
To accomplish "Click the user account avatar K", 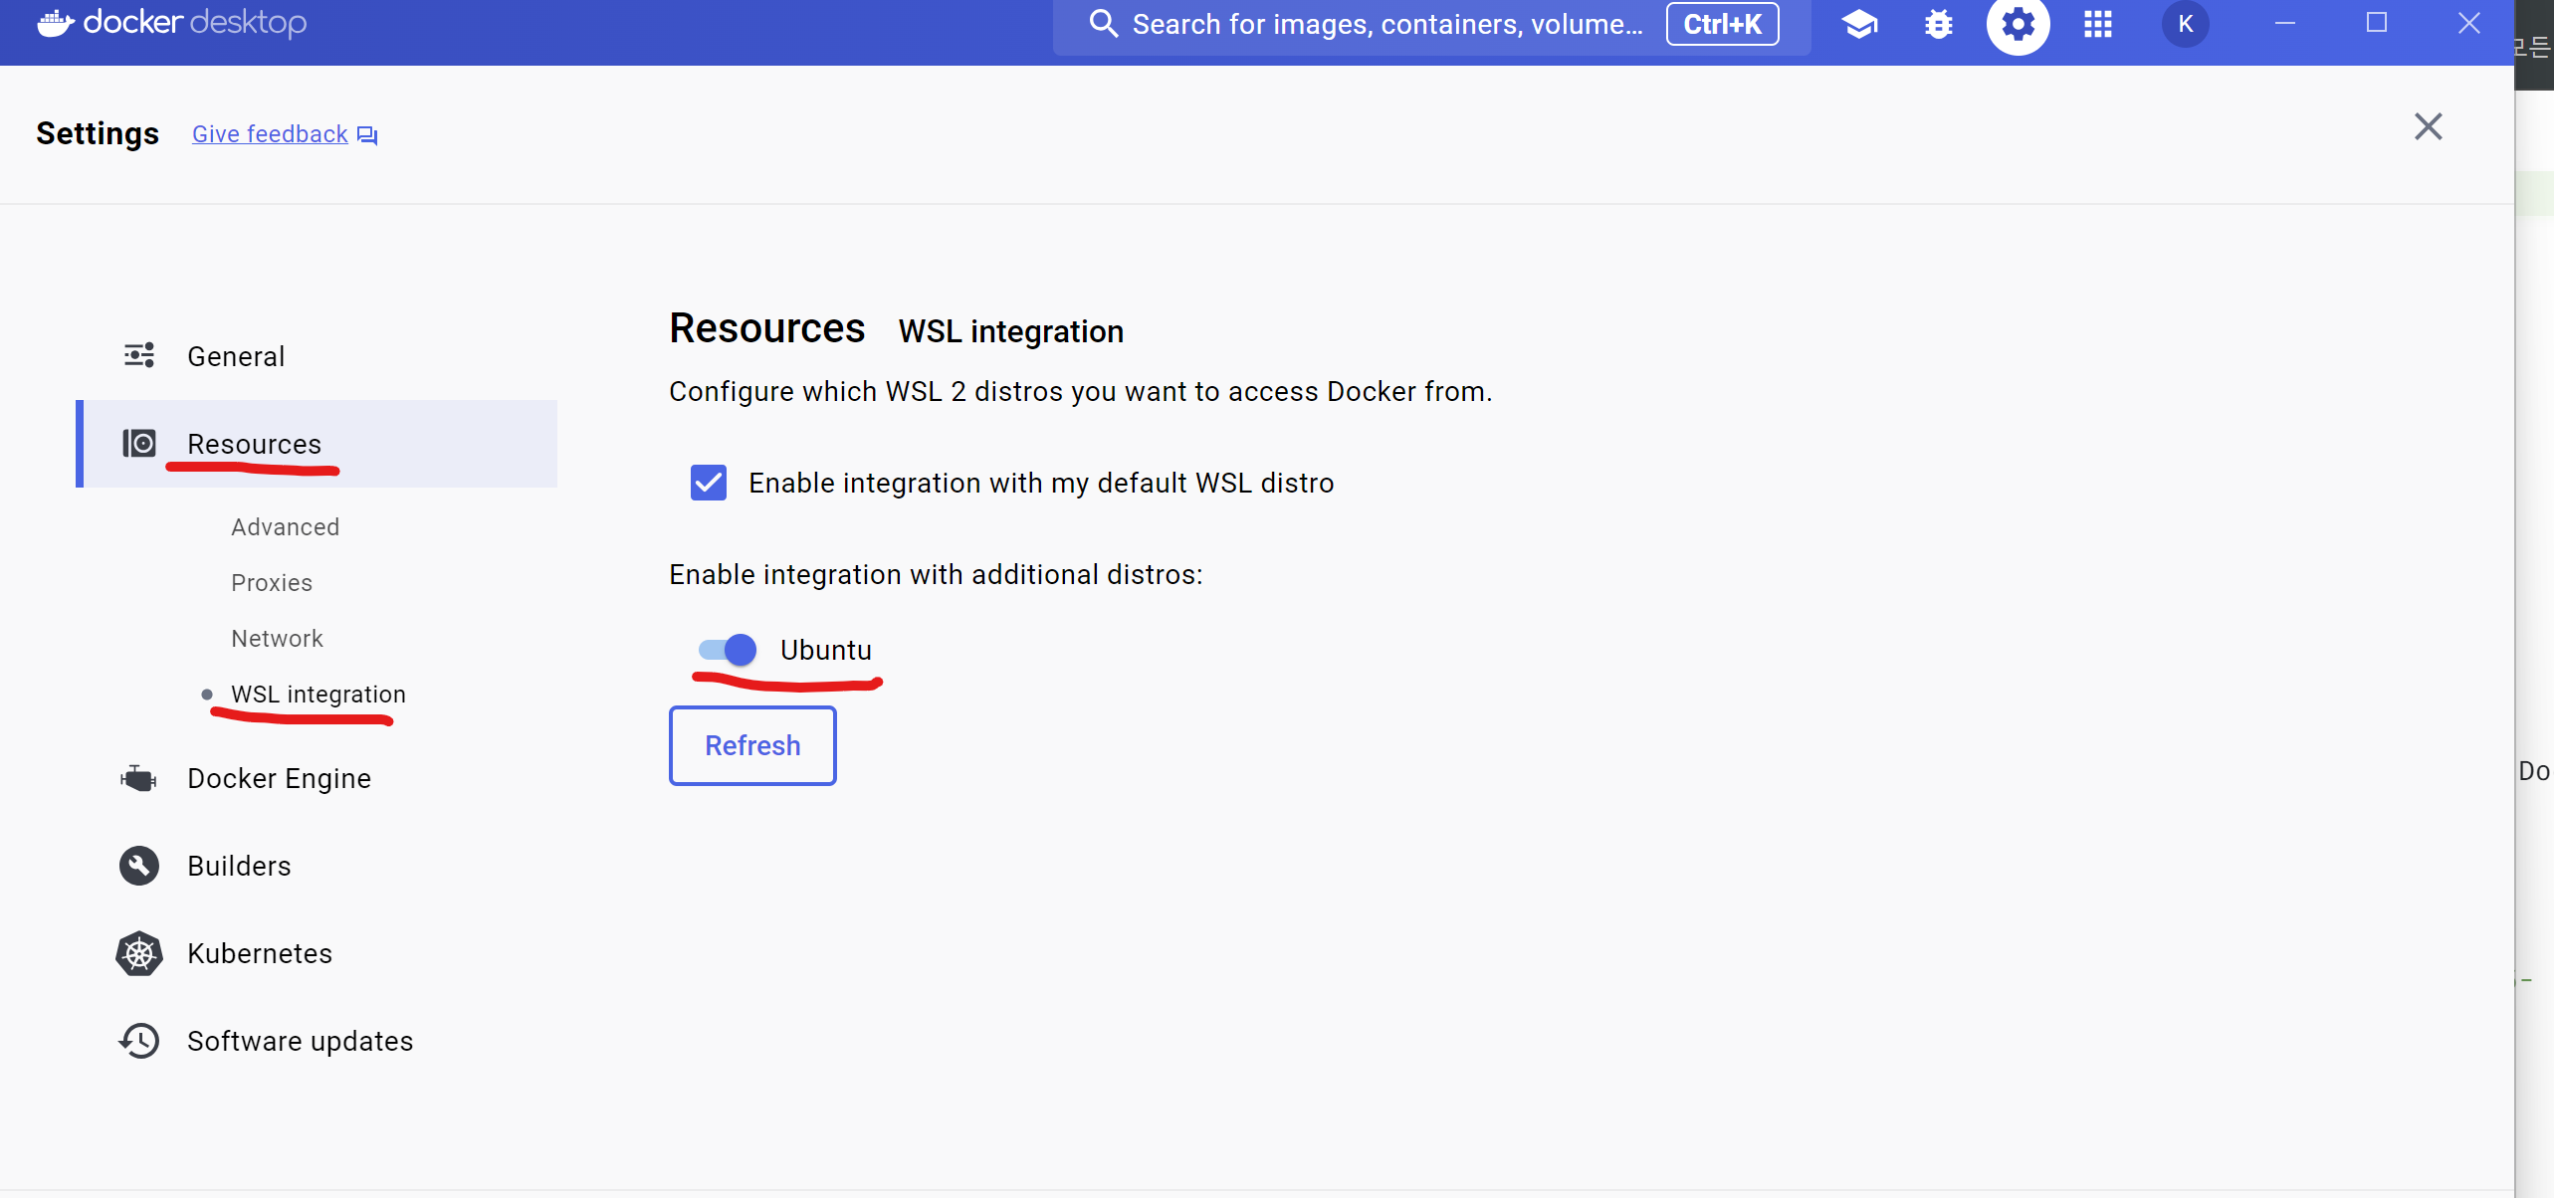I will pyautogui.click(x=2185, y=24).
